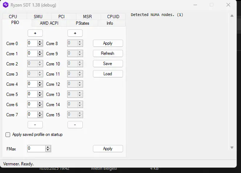Open the CPUID tab
The width and height of the screenshot is (241, 173).
pos(113,16)
